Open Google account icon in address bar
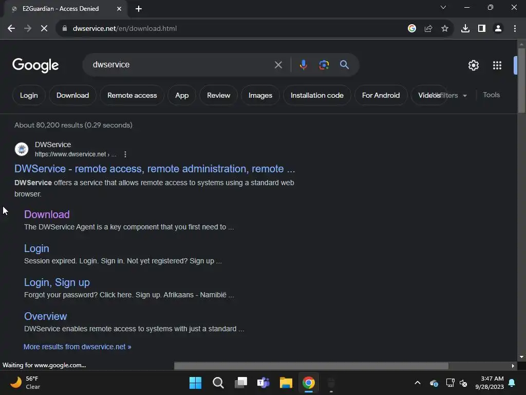The image size is (526, 395). [x=412, y=29]
